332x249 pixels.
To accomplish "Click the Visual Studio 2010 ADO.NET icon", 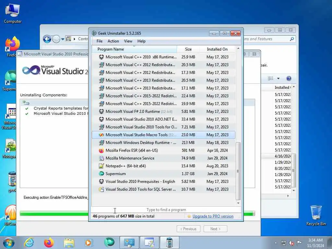I will pyautogui.click(x=101, y=119).
